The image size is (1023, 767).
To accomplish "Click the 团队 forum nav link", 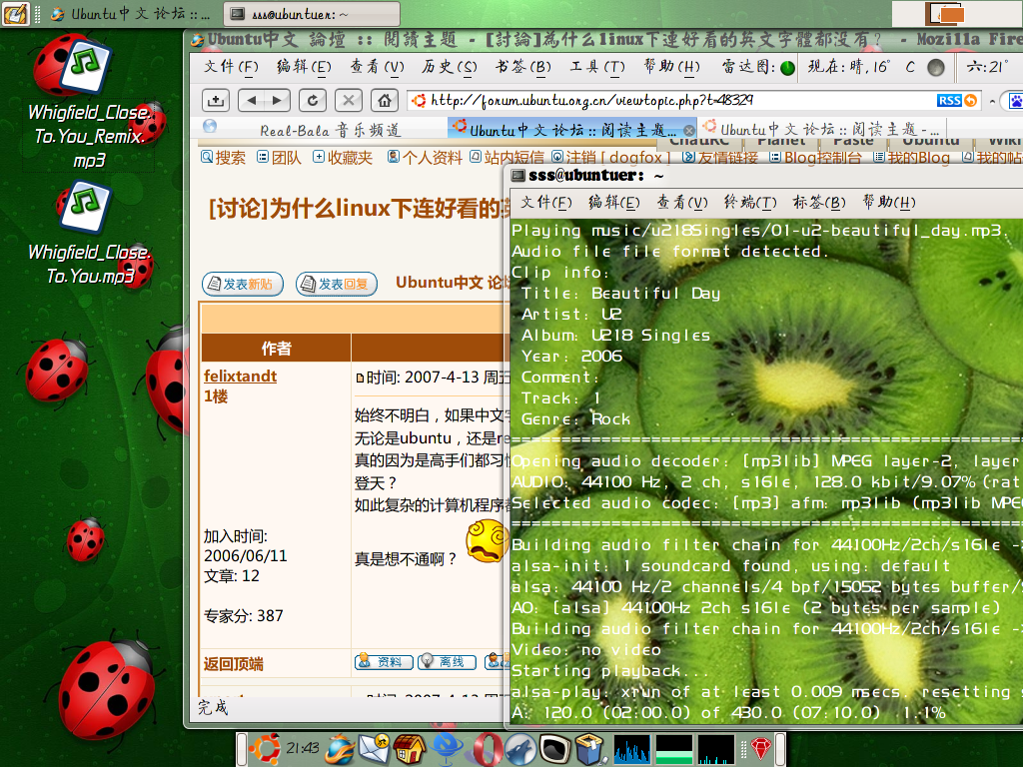I will tap(280, 157).
